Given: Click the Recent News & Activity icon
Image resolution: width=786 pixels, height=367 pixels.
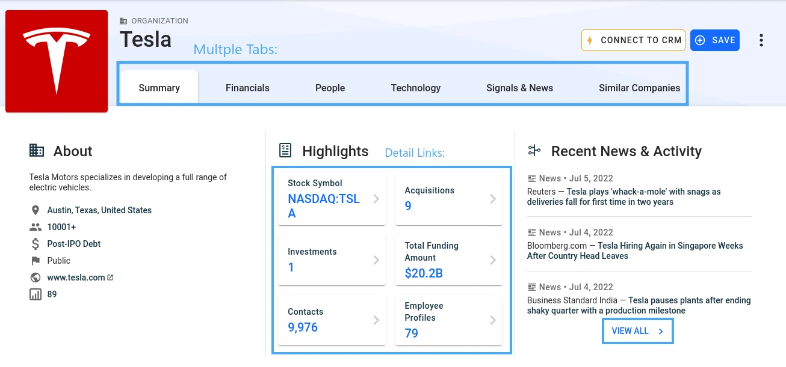Looking at the screenshot, I should point(534,151).
